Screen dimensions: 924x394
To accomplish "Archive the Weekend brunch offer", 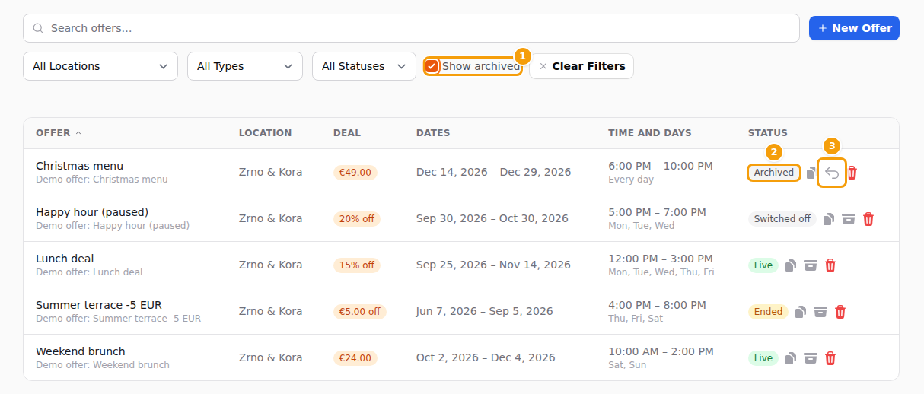I will 811,358.
